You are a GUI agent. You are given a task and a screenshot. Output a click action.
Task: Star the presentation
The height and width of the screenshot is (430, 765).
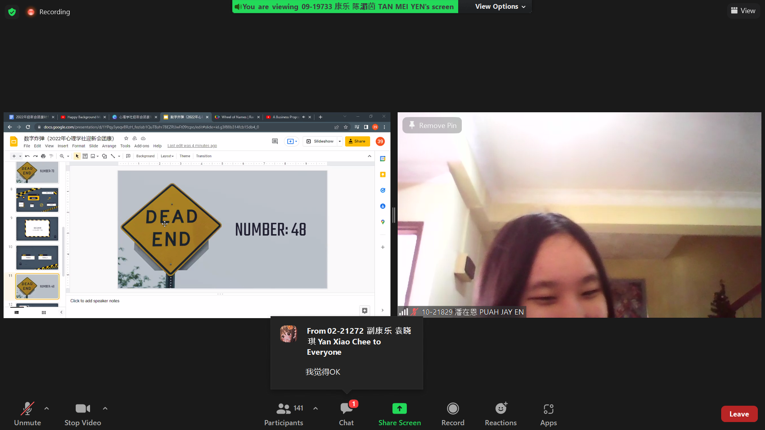pyautogui.click(x=126, y=139)
